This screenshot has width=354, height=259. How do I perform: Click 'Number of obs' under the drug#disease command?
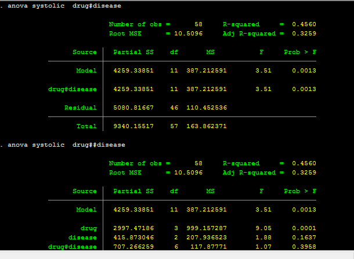(135, 24)
